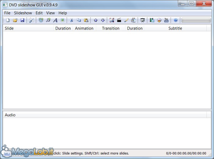Open the Help menu
This screenshot has height=159, width=214.
pos(63,13)
